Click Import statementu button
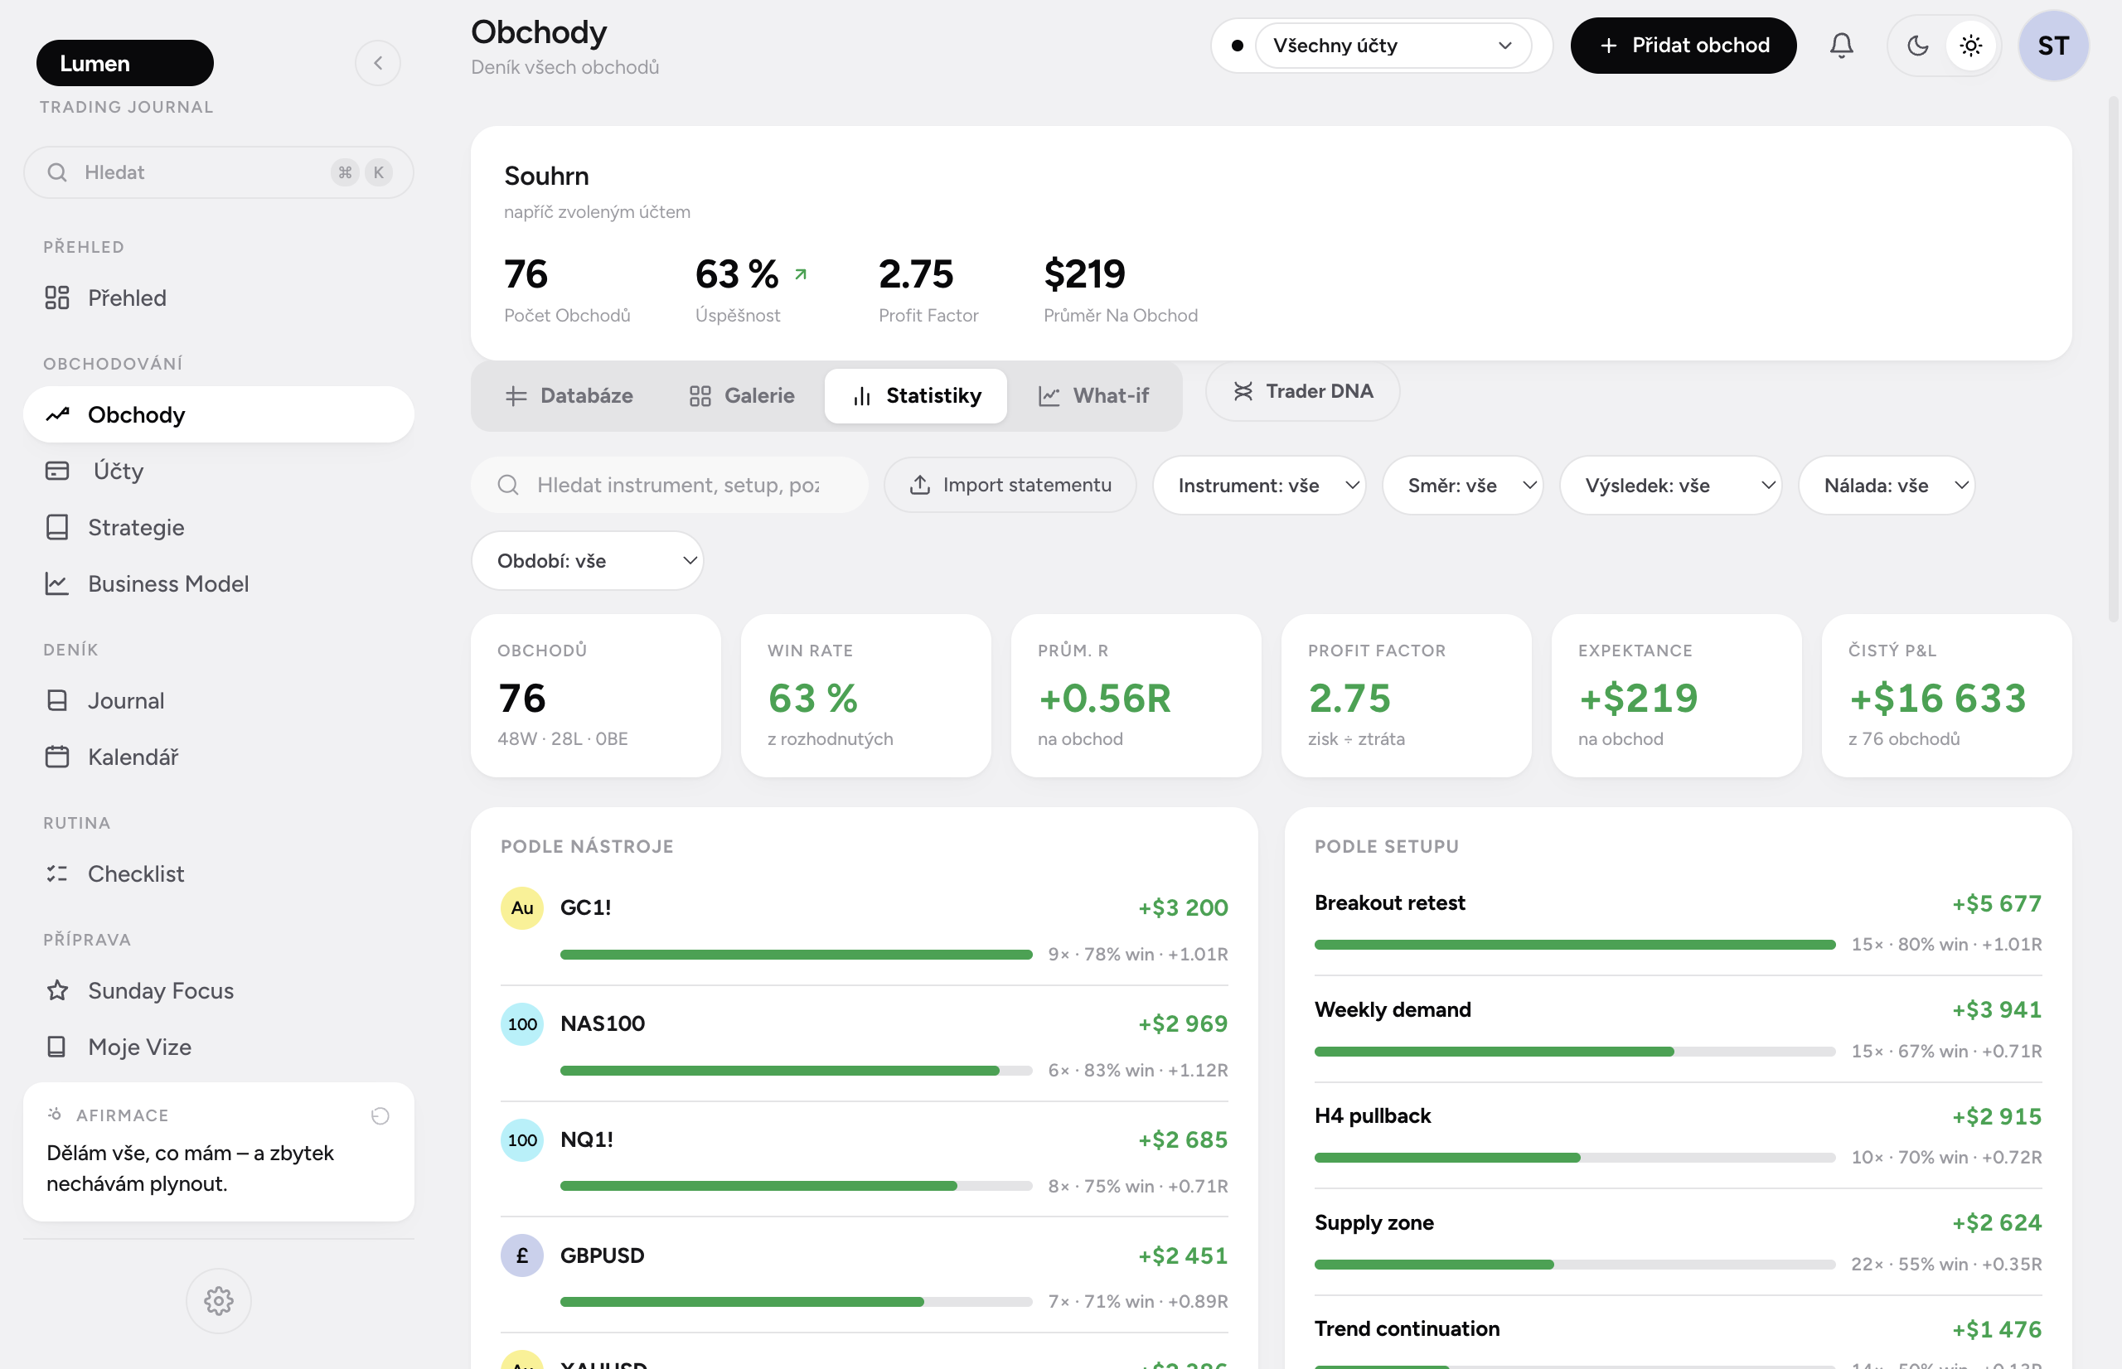Screen dimensions: 2122x1369 coord(1010,485)
